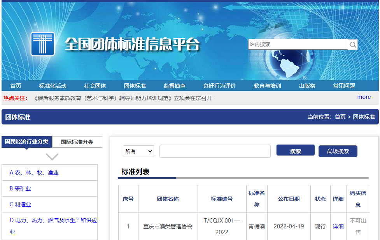Switch to 国际标准分类 tab
This screenshot has height=240, width=380.
(x=77, y=142)
